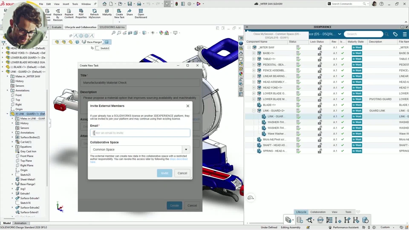Click the Section View icon in heads-up toolbar
Screen dimensions: 409x230
tap(130, 33)
